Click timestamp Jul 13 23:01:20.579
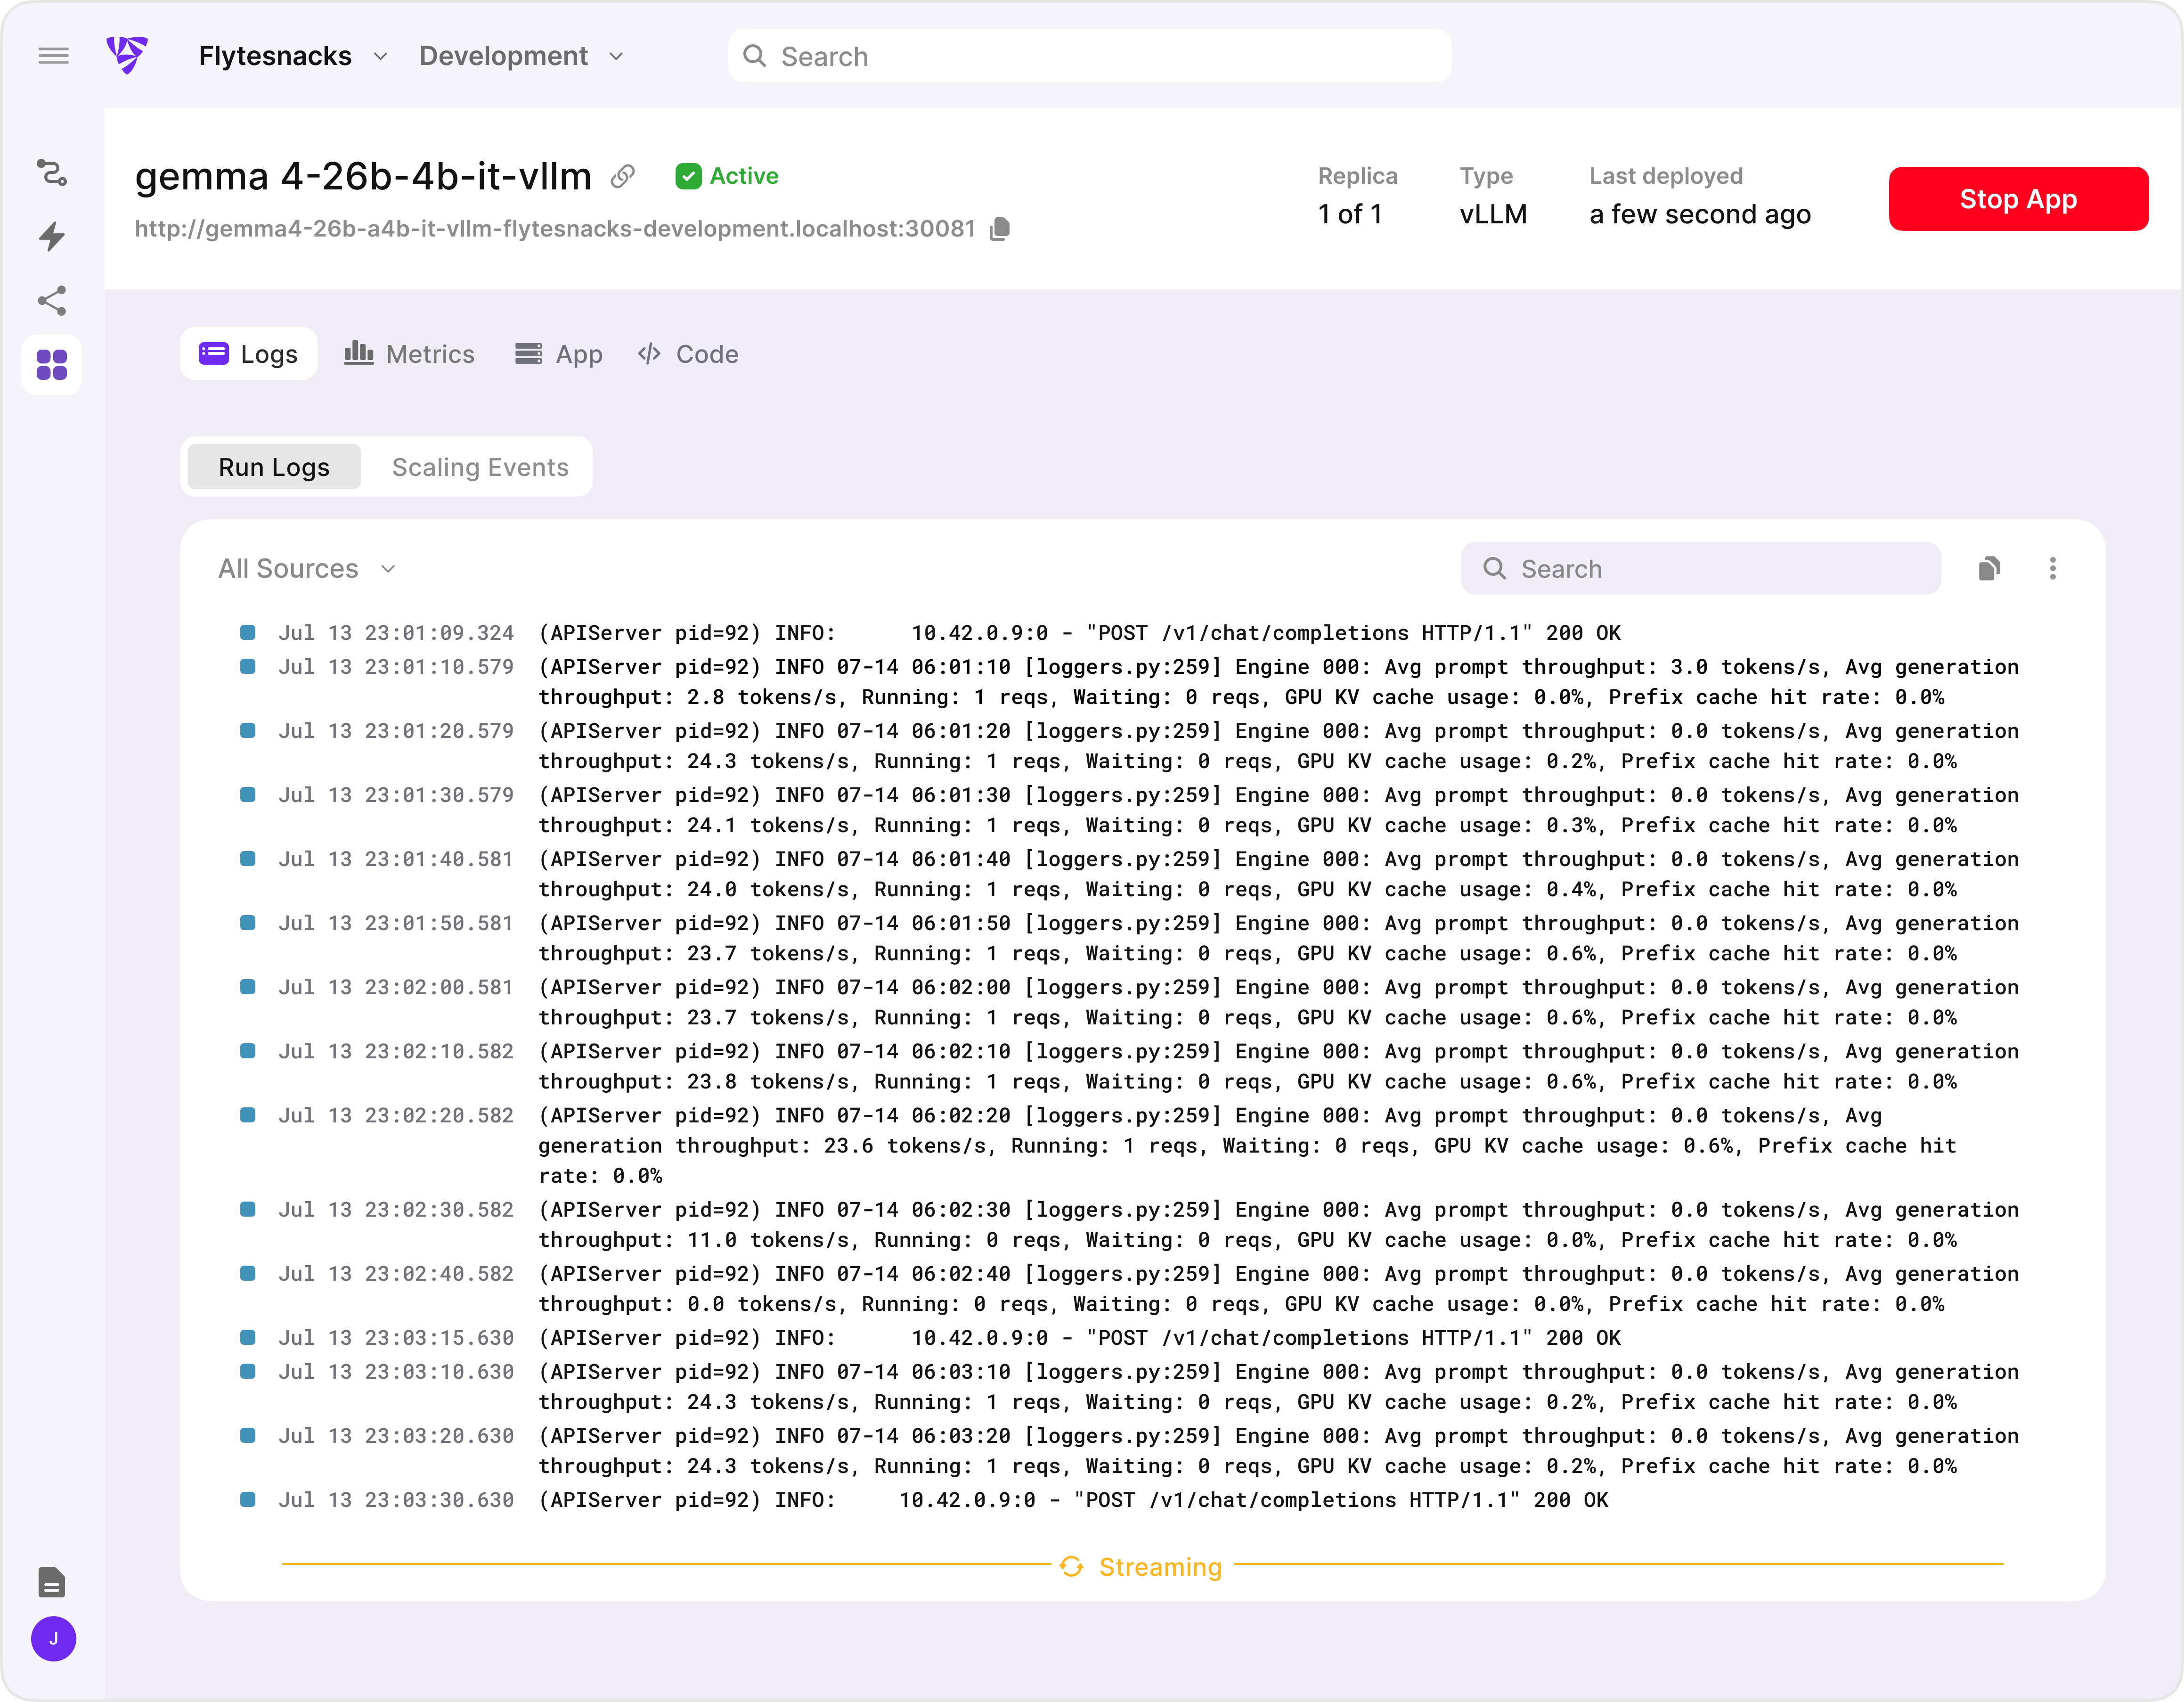 (x=396, y=731)
